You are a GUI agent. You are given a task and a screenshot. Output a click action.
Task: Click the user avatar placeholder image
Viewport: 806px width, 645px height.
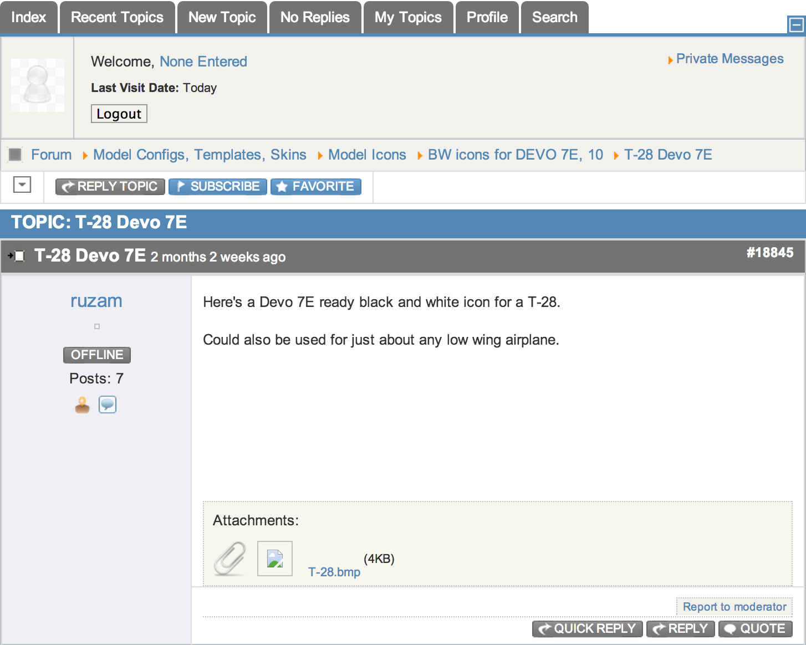38,85
